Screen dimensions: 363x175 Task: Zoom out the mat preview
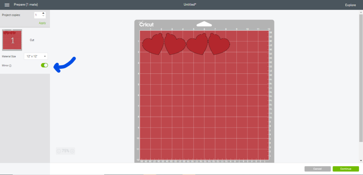(59, 151)
